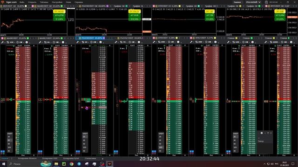The height and width of the screenshot is (167, 298).
Task: Expand the 1M timeframe dropdown in ETHUSDT book
Action: click(172, 42)
